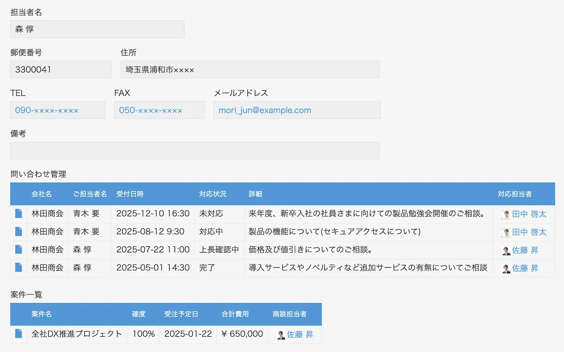The height and width of the screenshot is (352, 564).
Task: Open 田中 啓太 profile in 対応中 row
Action: pyautogui.click(x=529, y=232)
